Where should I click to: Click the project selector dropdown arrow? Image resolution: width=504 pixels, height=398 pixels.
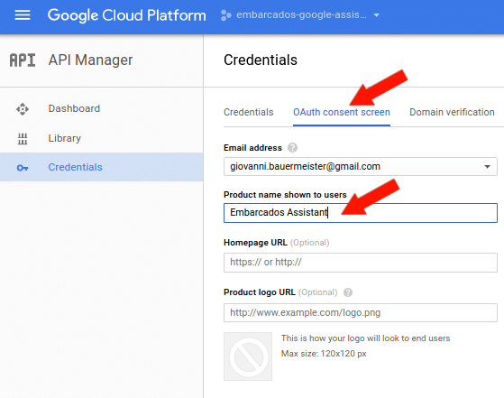pyautogui.click(x=376, y=15)
